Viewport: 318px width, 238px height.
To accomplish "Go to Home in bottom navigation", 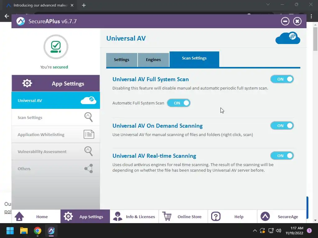I will tap(36, 216).
